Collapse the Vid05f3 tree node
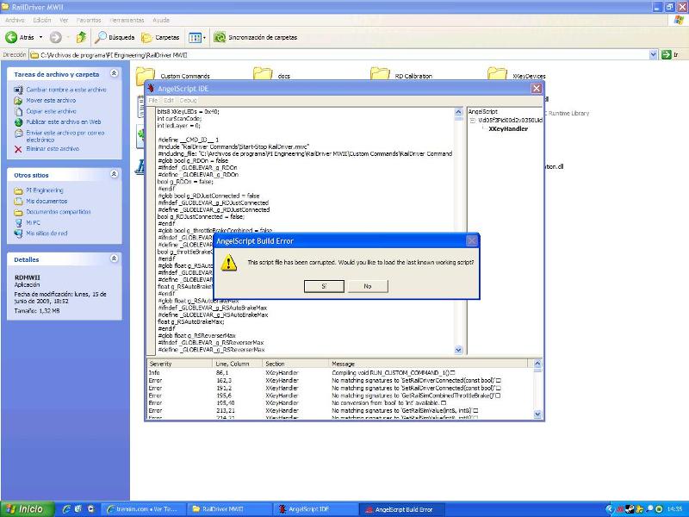 472,121
